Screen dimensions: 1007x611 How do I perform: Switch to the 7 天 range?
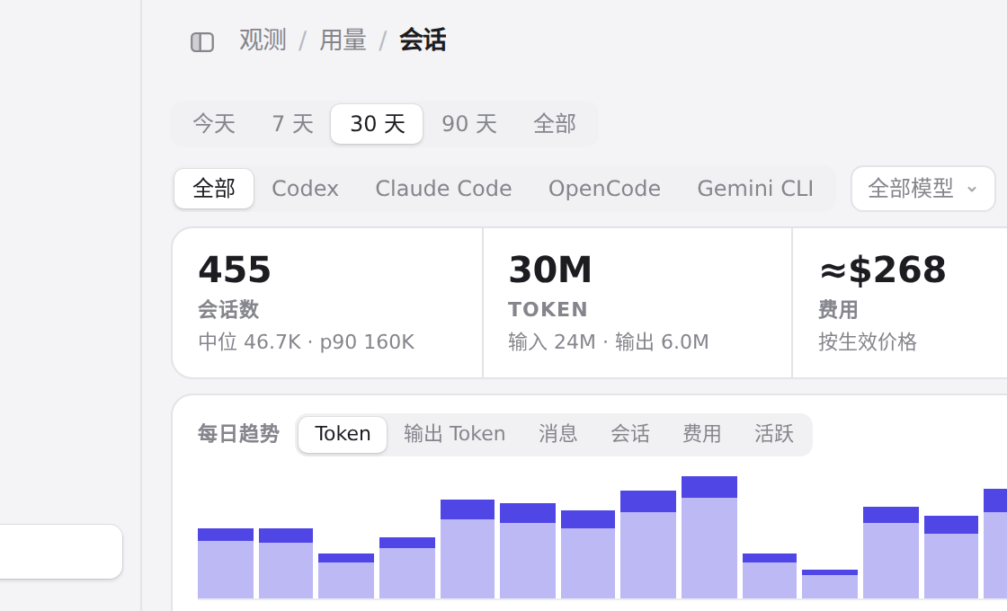tap(293, 124)
